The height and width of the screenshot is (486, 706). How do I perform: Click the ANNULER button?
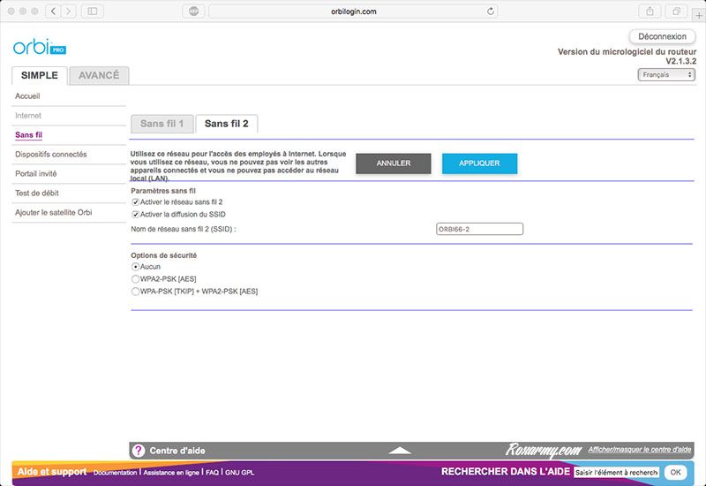(394, 163)
